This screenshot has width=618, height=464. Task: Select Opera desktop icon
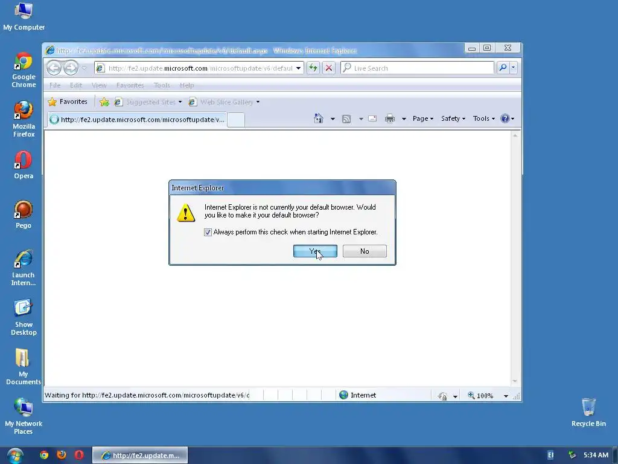point(24,165)
